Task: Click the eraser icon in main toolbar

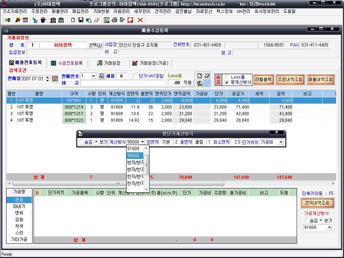Action: click(97, 20)
